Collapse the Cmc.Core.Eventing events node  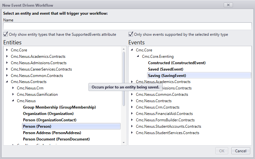tap(138, 57)
